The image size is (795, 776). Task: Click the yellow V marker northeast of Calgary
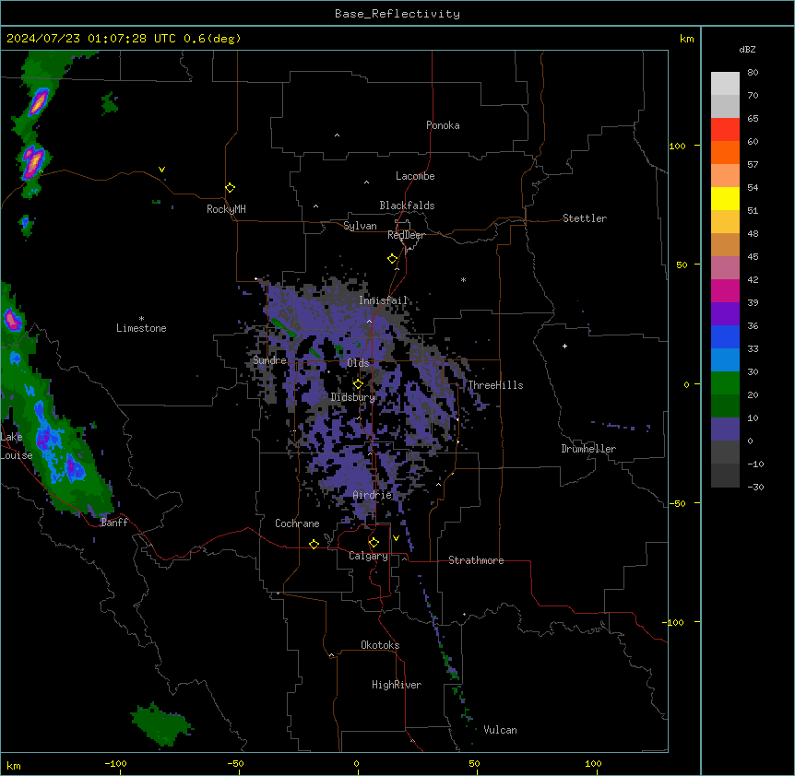[396, 538]
